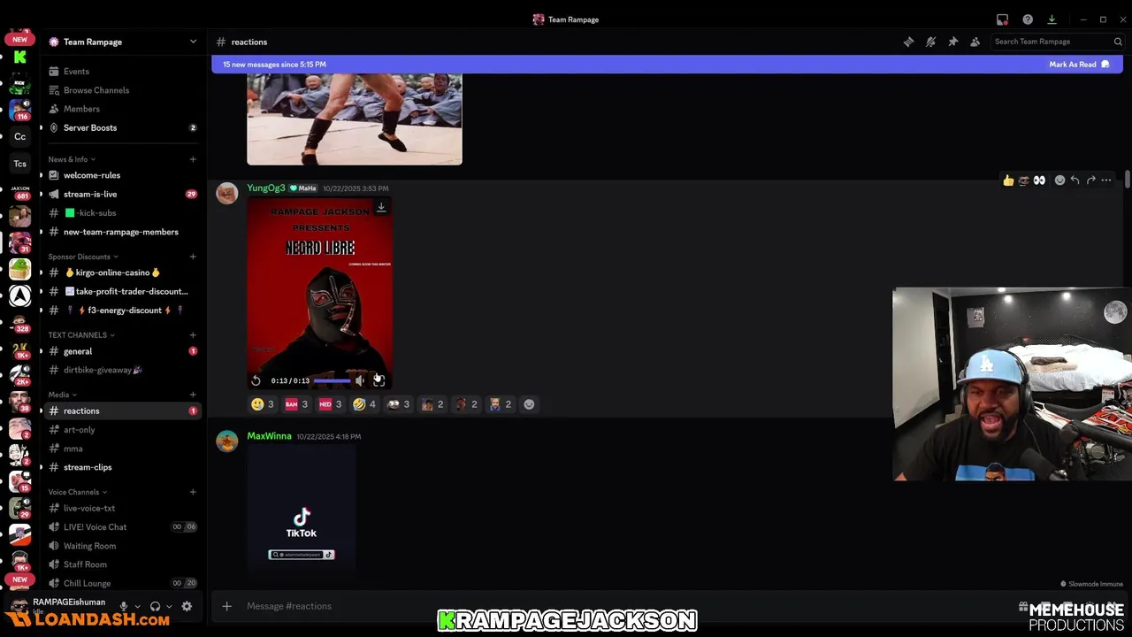The height and width of the screenshot is (637, 1132).
Task: Collapse the Media category
Action: click(62, 395)
